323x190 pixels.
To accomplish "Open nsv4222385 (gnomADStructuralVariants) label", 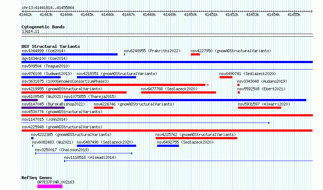I will [x=71, y=135].
